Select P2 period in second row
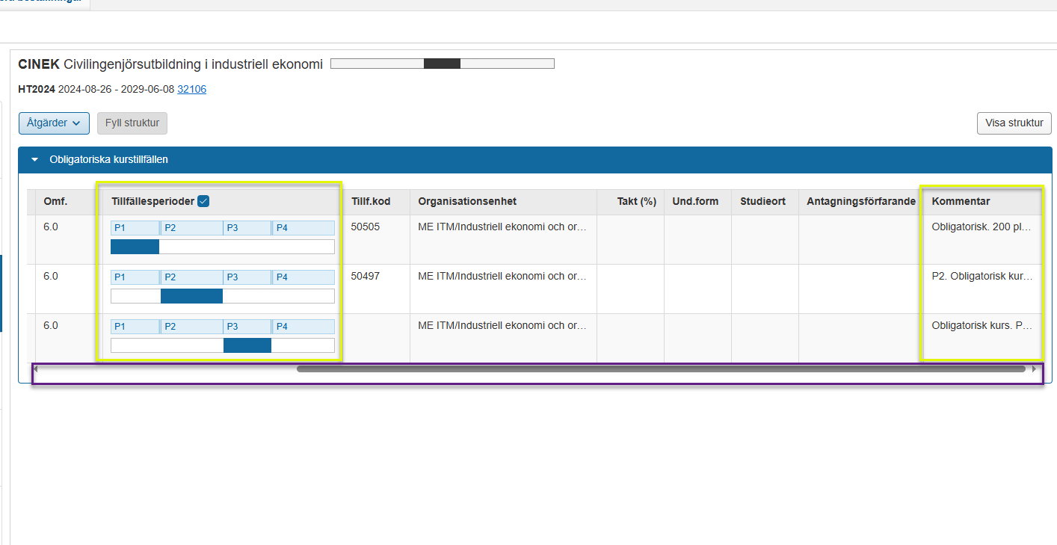 [x=191, y=277]
